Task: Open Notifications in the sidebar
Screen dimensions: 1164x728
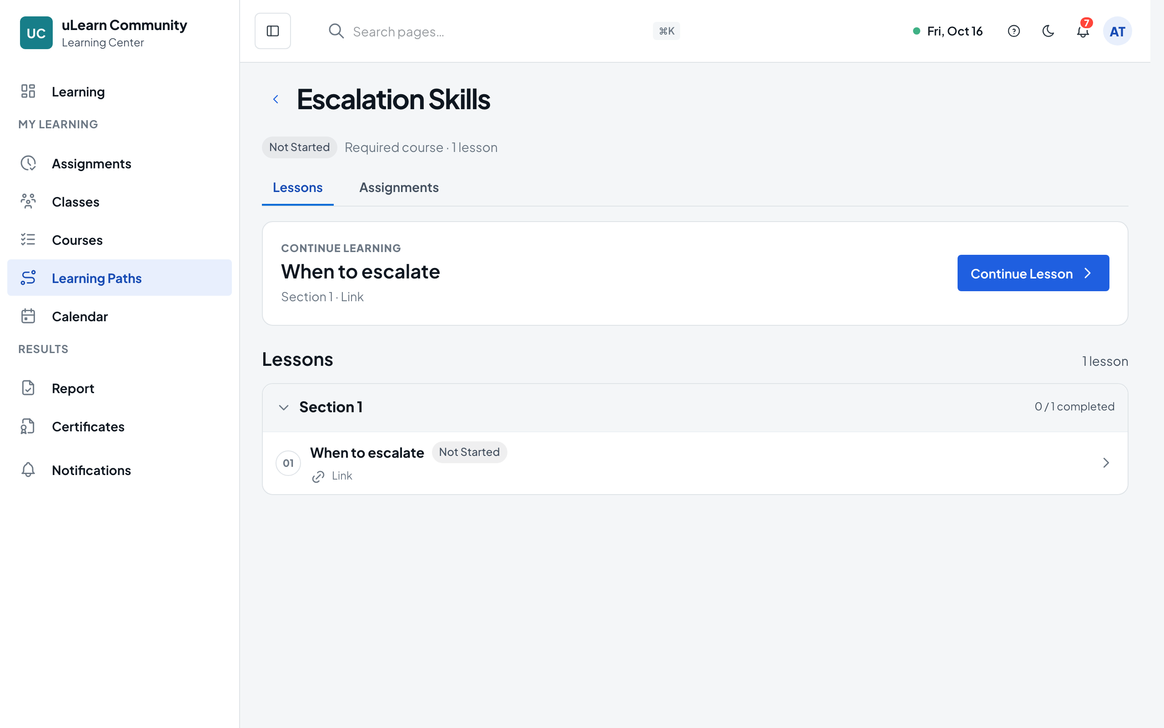Action: pyautogui.click(x=119, y=470)
